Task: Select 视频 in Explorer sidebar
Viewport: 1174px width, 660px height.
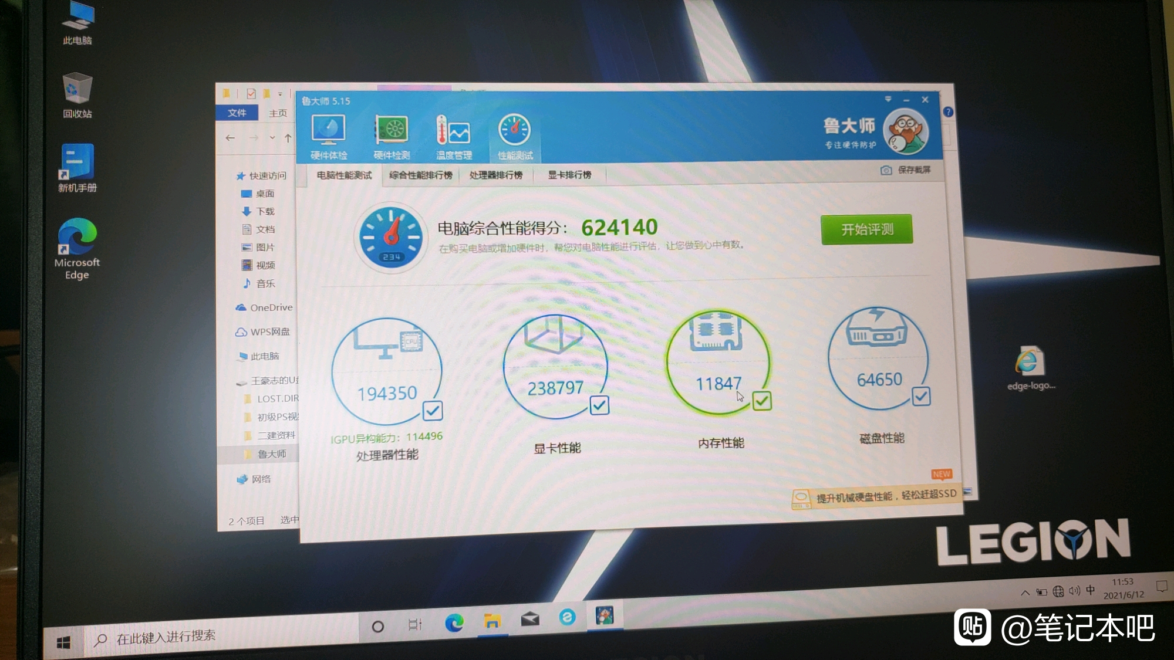Action: coord(258,265)
